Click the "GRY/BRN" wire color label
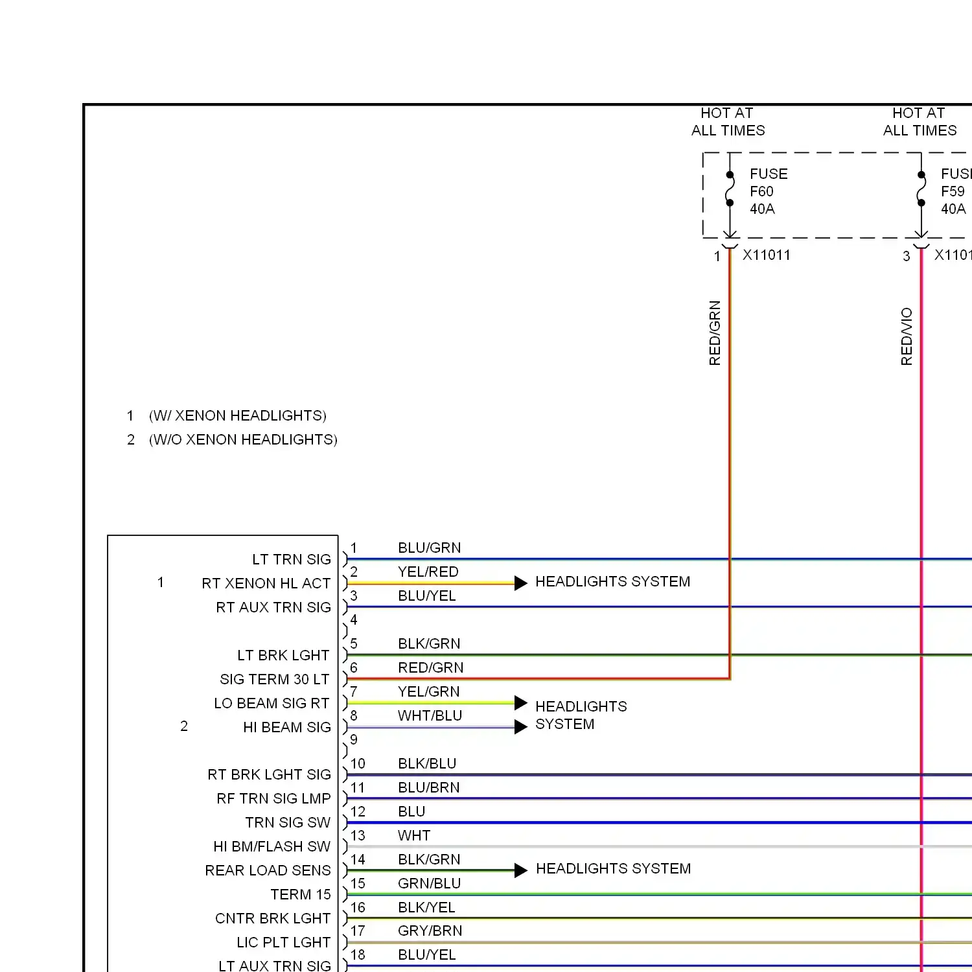The height and width of the screenshot is (972, 972). [430, 931]
